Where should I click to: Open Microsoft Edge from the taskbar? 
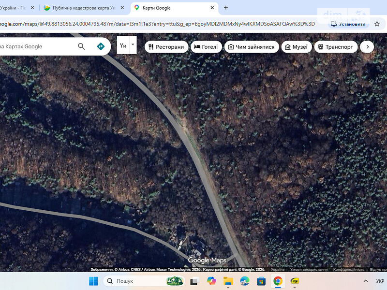[244, 281]
